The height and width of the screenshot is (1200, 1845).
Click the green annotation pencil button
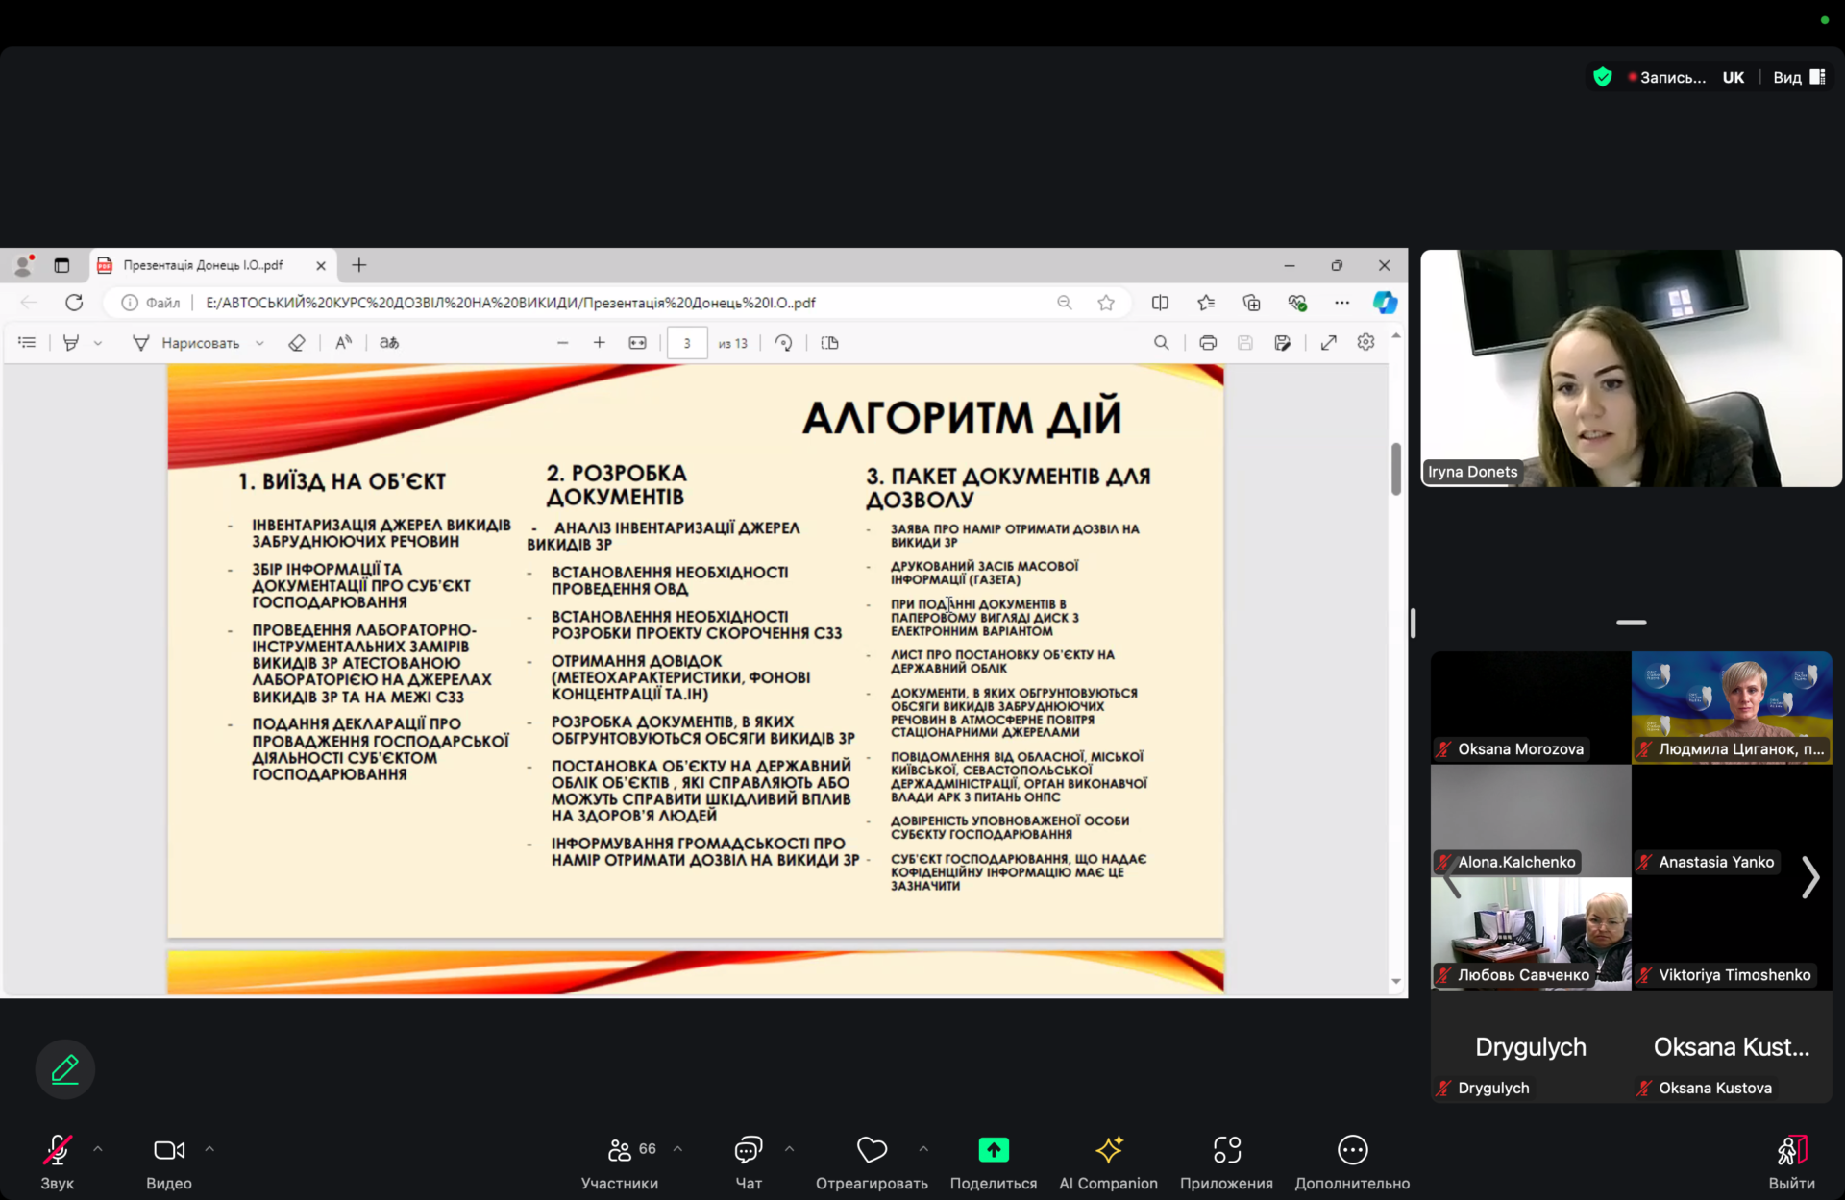tap(64, 1068)
